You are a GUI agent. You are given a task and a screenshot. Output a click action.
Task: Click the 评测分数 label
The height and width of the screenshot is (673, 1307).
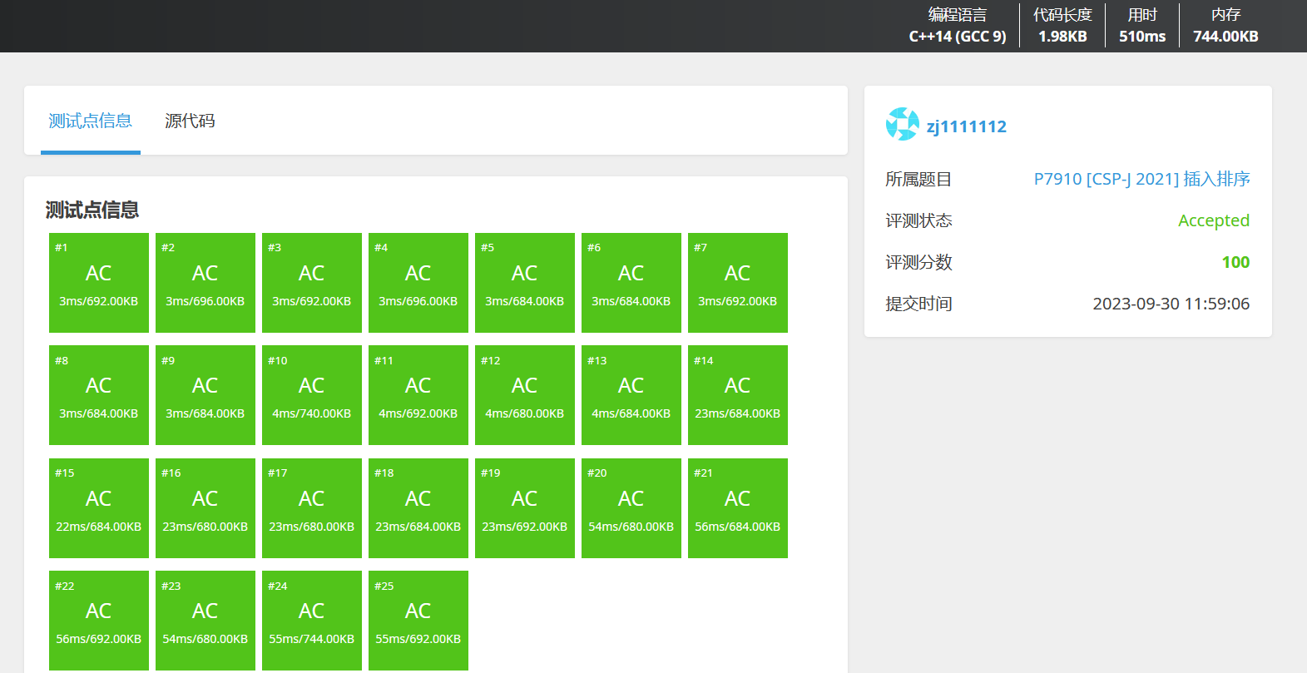918,262
